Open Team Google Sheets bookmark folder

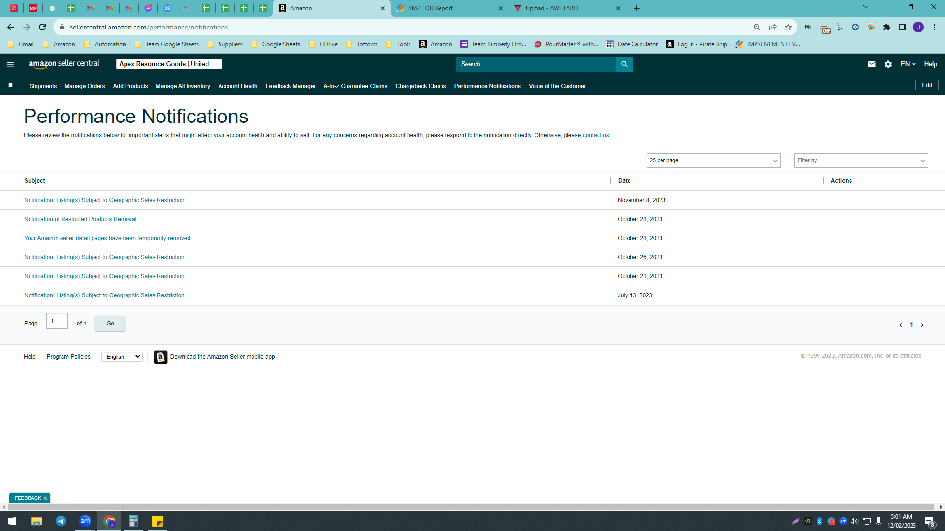[166, 44]
